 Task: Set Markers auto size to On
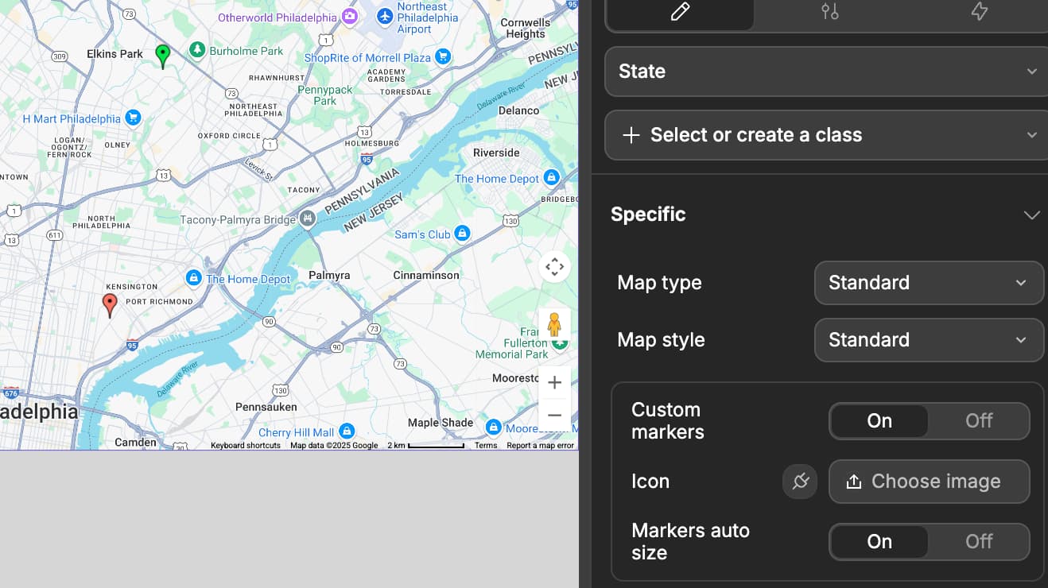879,542
